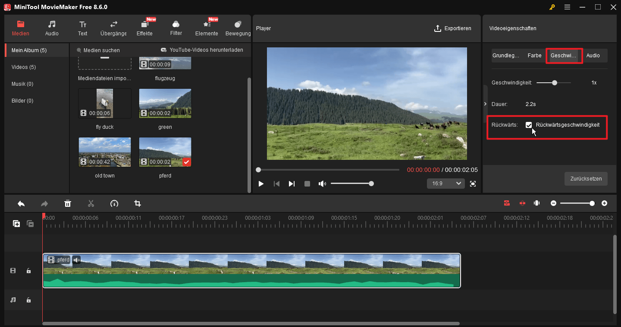This screenshot has width=621, height=327.
Task: Uncheck the Rückwärtsgeschwindigkeit checkbox
Action: (529, 125)
